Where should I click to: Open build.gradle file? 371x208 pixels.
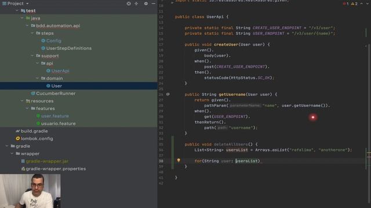[34, 131]
